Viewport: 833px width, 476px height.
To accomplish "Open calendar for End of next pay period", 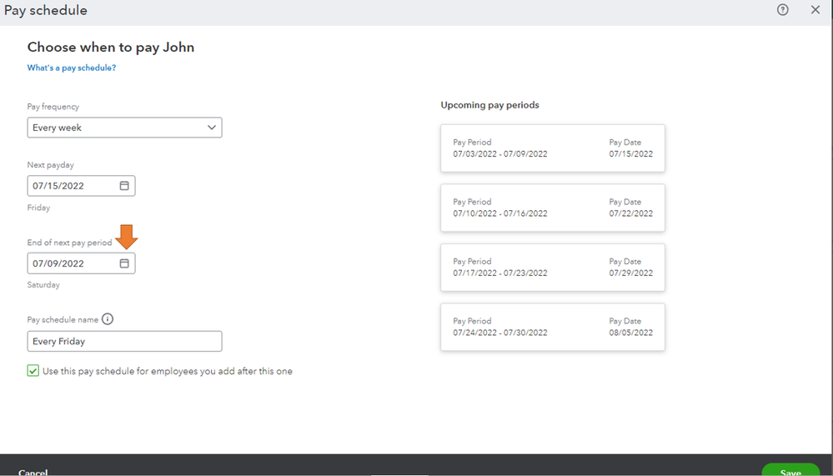I will 124,263.
